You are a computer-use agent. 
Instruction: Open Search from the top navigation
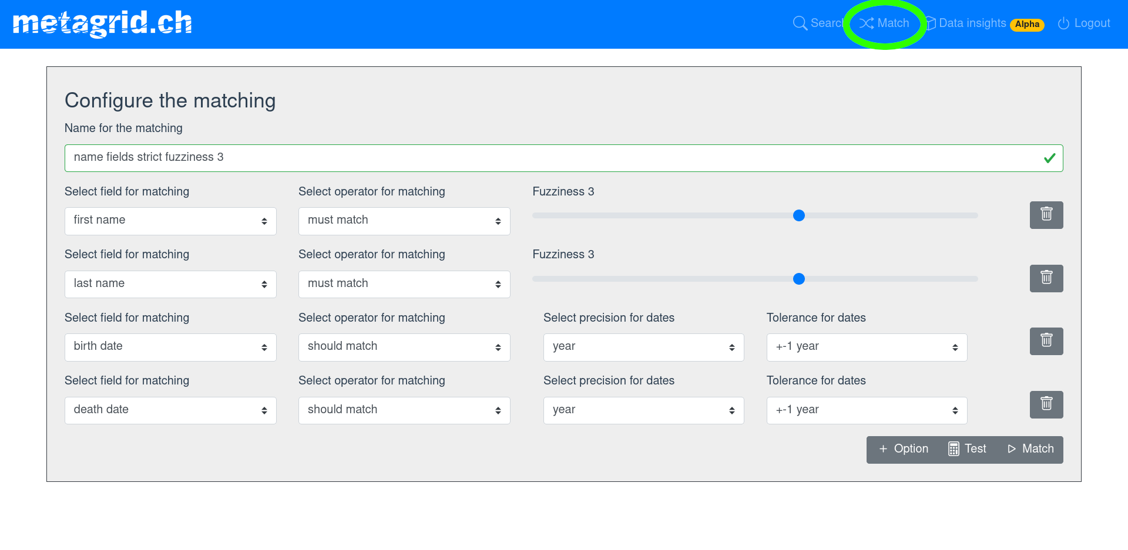(x=817, y=23)
